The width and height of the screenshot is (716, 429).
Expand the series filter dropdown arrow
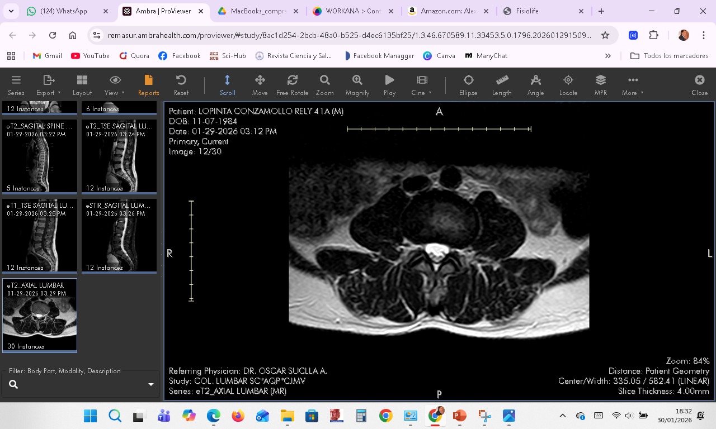click(150, 384)
